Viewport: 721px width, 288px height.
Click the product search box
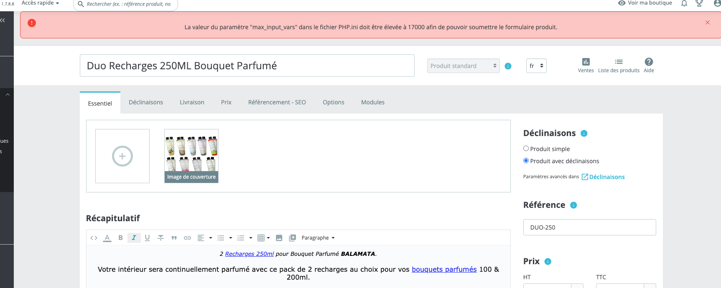click(125, 4)
